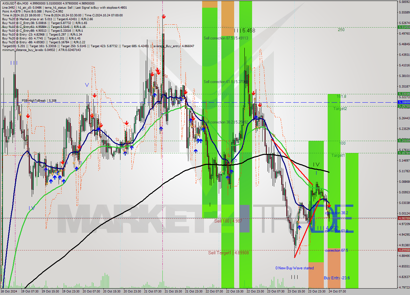Click the Buy %20 @ Entry -88 line
Viewport: 410px width, 295px height.
coord(44,42)
